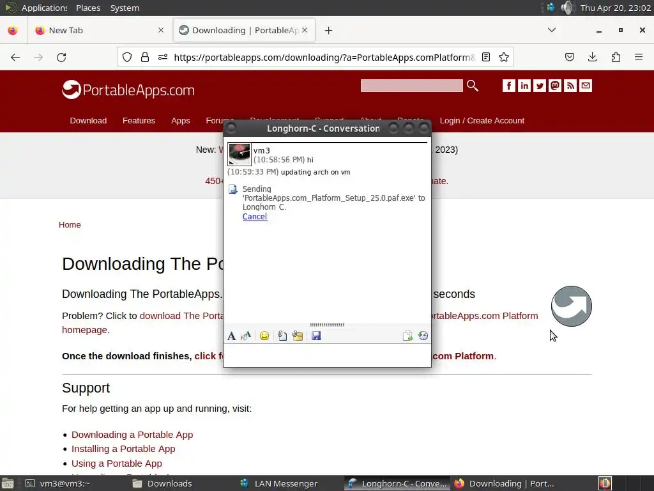Click the vm3 avatar picture in conversation
The width and height of the screenshot is (654, 491).
coord(240,155)
